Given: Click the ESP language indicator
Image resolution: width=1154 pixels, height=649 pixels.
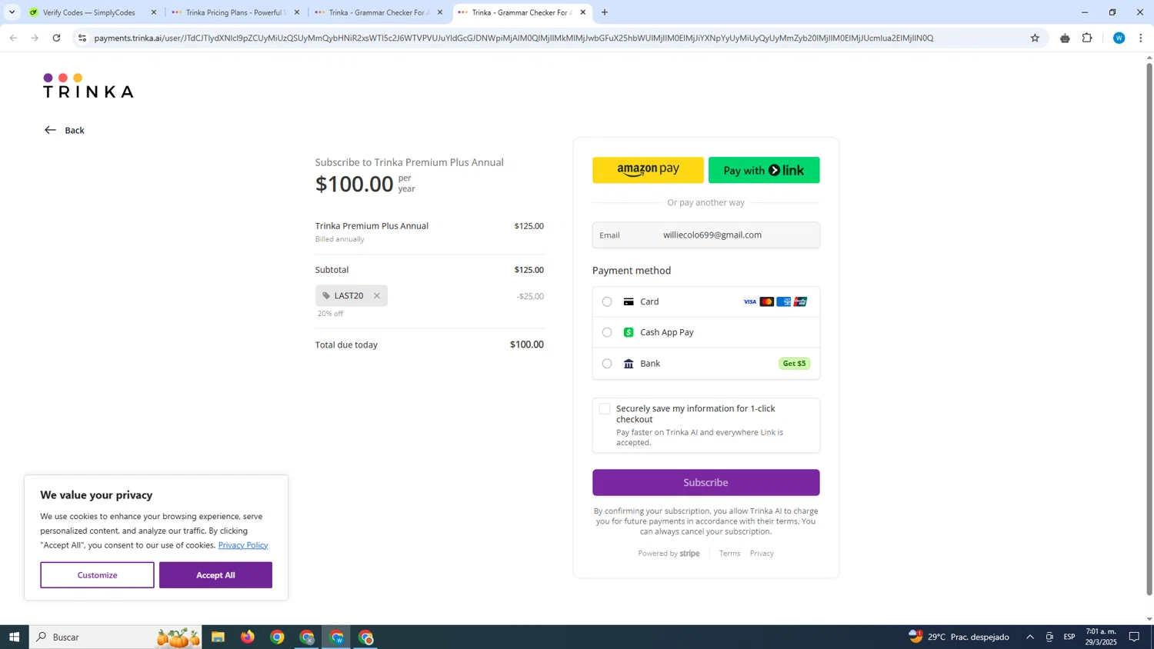Looking at the screenshot, I should (x=1069, y=637).
